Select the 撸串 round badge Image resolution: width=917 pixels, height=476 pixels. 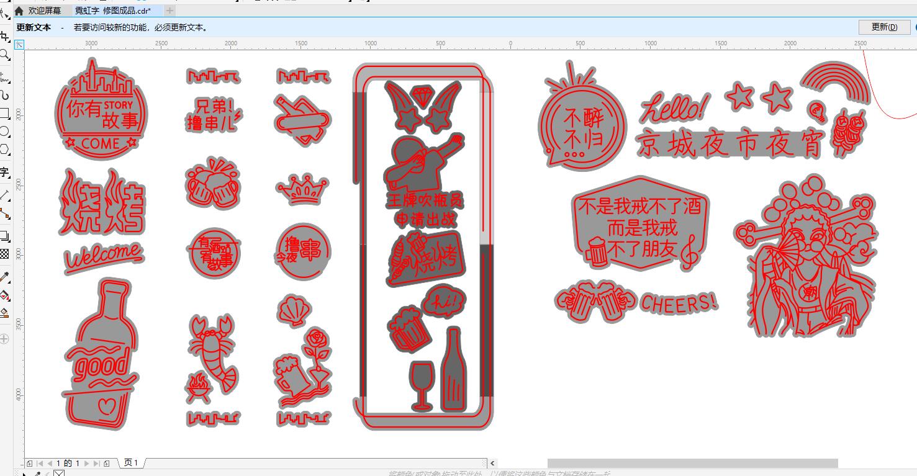coord(302,251)
